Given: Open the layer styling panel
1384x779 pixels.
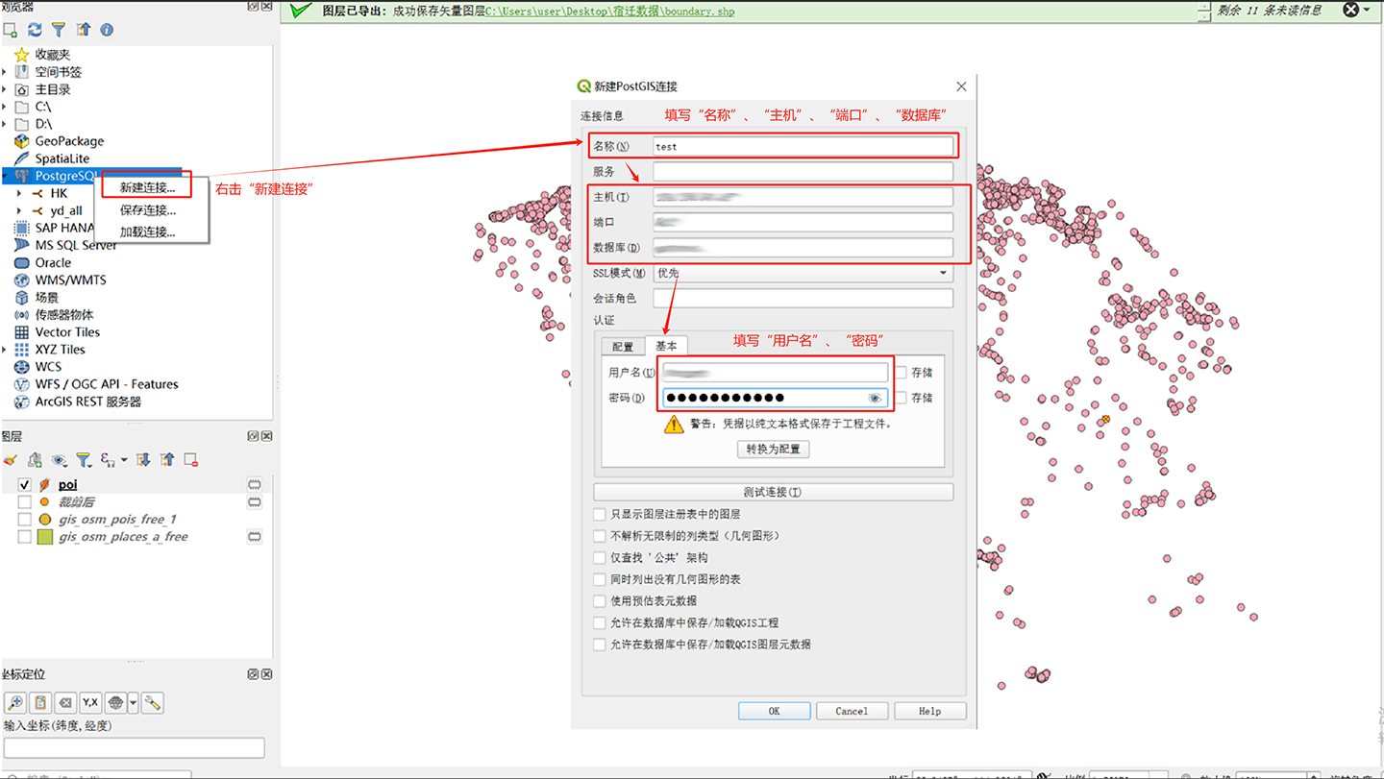Looking at the screenshot, I should (x=10, y=459).
